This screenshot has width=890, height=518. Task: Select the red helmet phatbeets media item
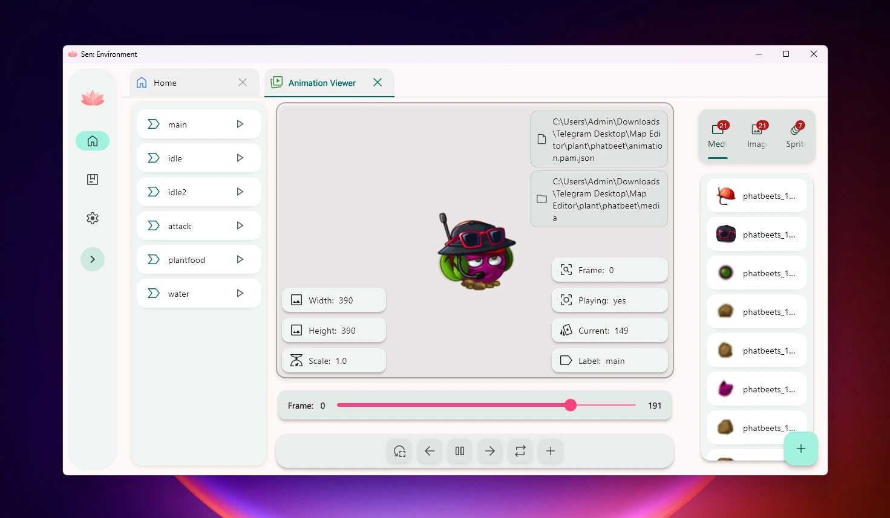[757, 195]
